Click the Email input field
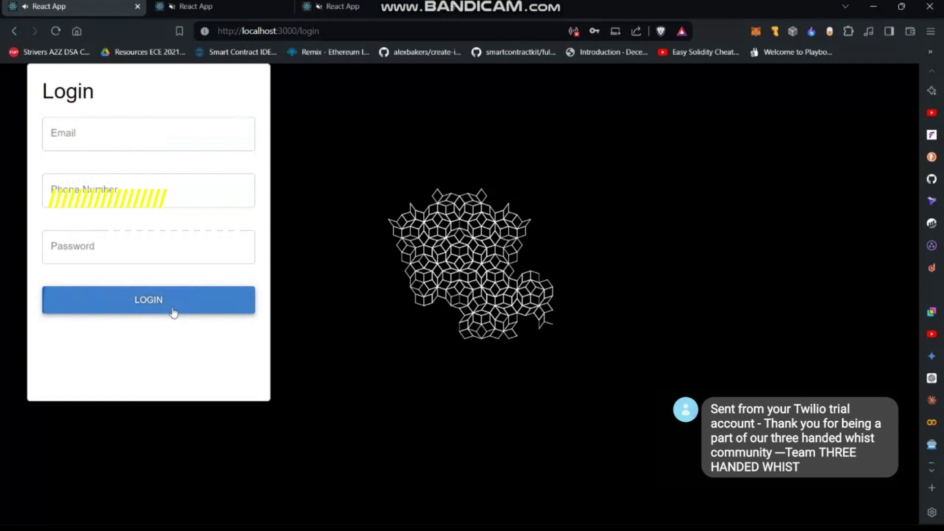944x531 pixels. coord(148,134)
